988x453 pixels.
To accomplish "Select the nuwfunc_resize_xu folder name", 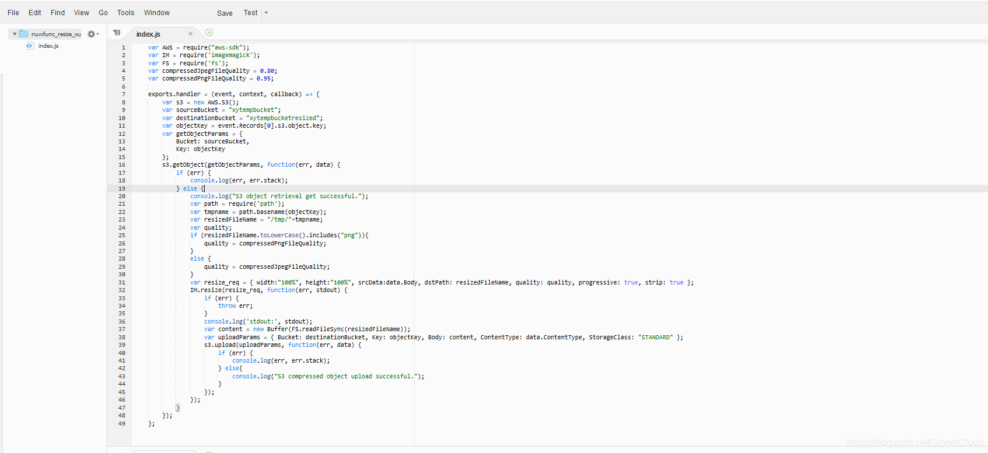I will pyautogui.click(x=56, y=34).
